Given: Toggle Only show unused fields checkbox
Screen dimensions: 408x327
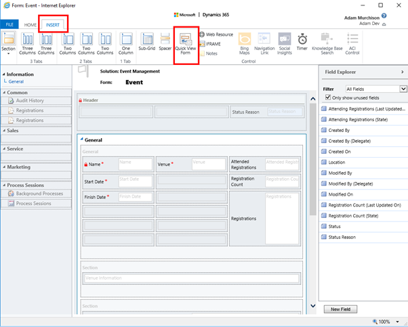Looking at the screenshot, I should (329, 97).
